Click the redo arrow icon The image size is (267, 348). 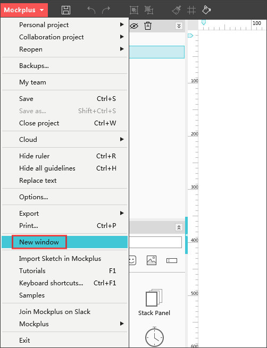click(x=106, y=10)
